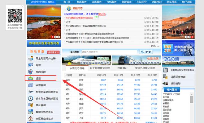
Task: Open 铁路常识 in the top navigation bar
Action: coord(157,2)
